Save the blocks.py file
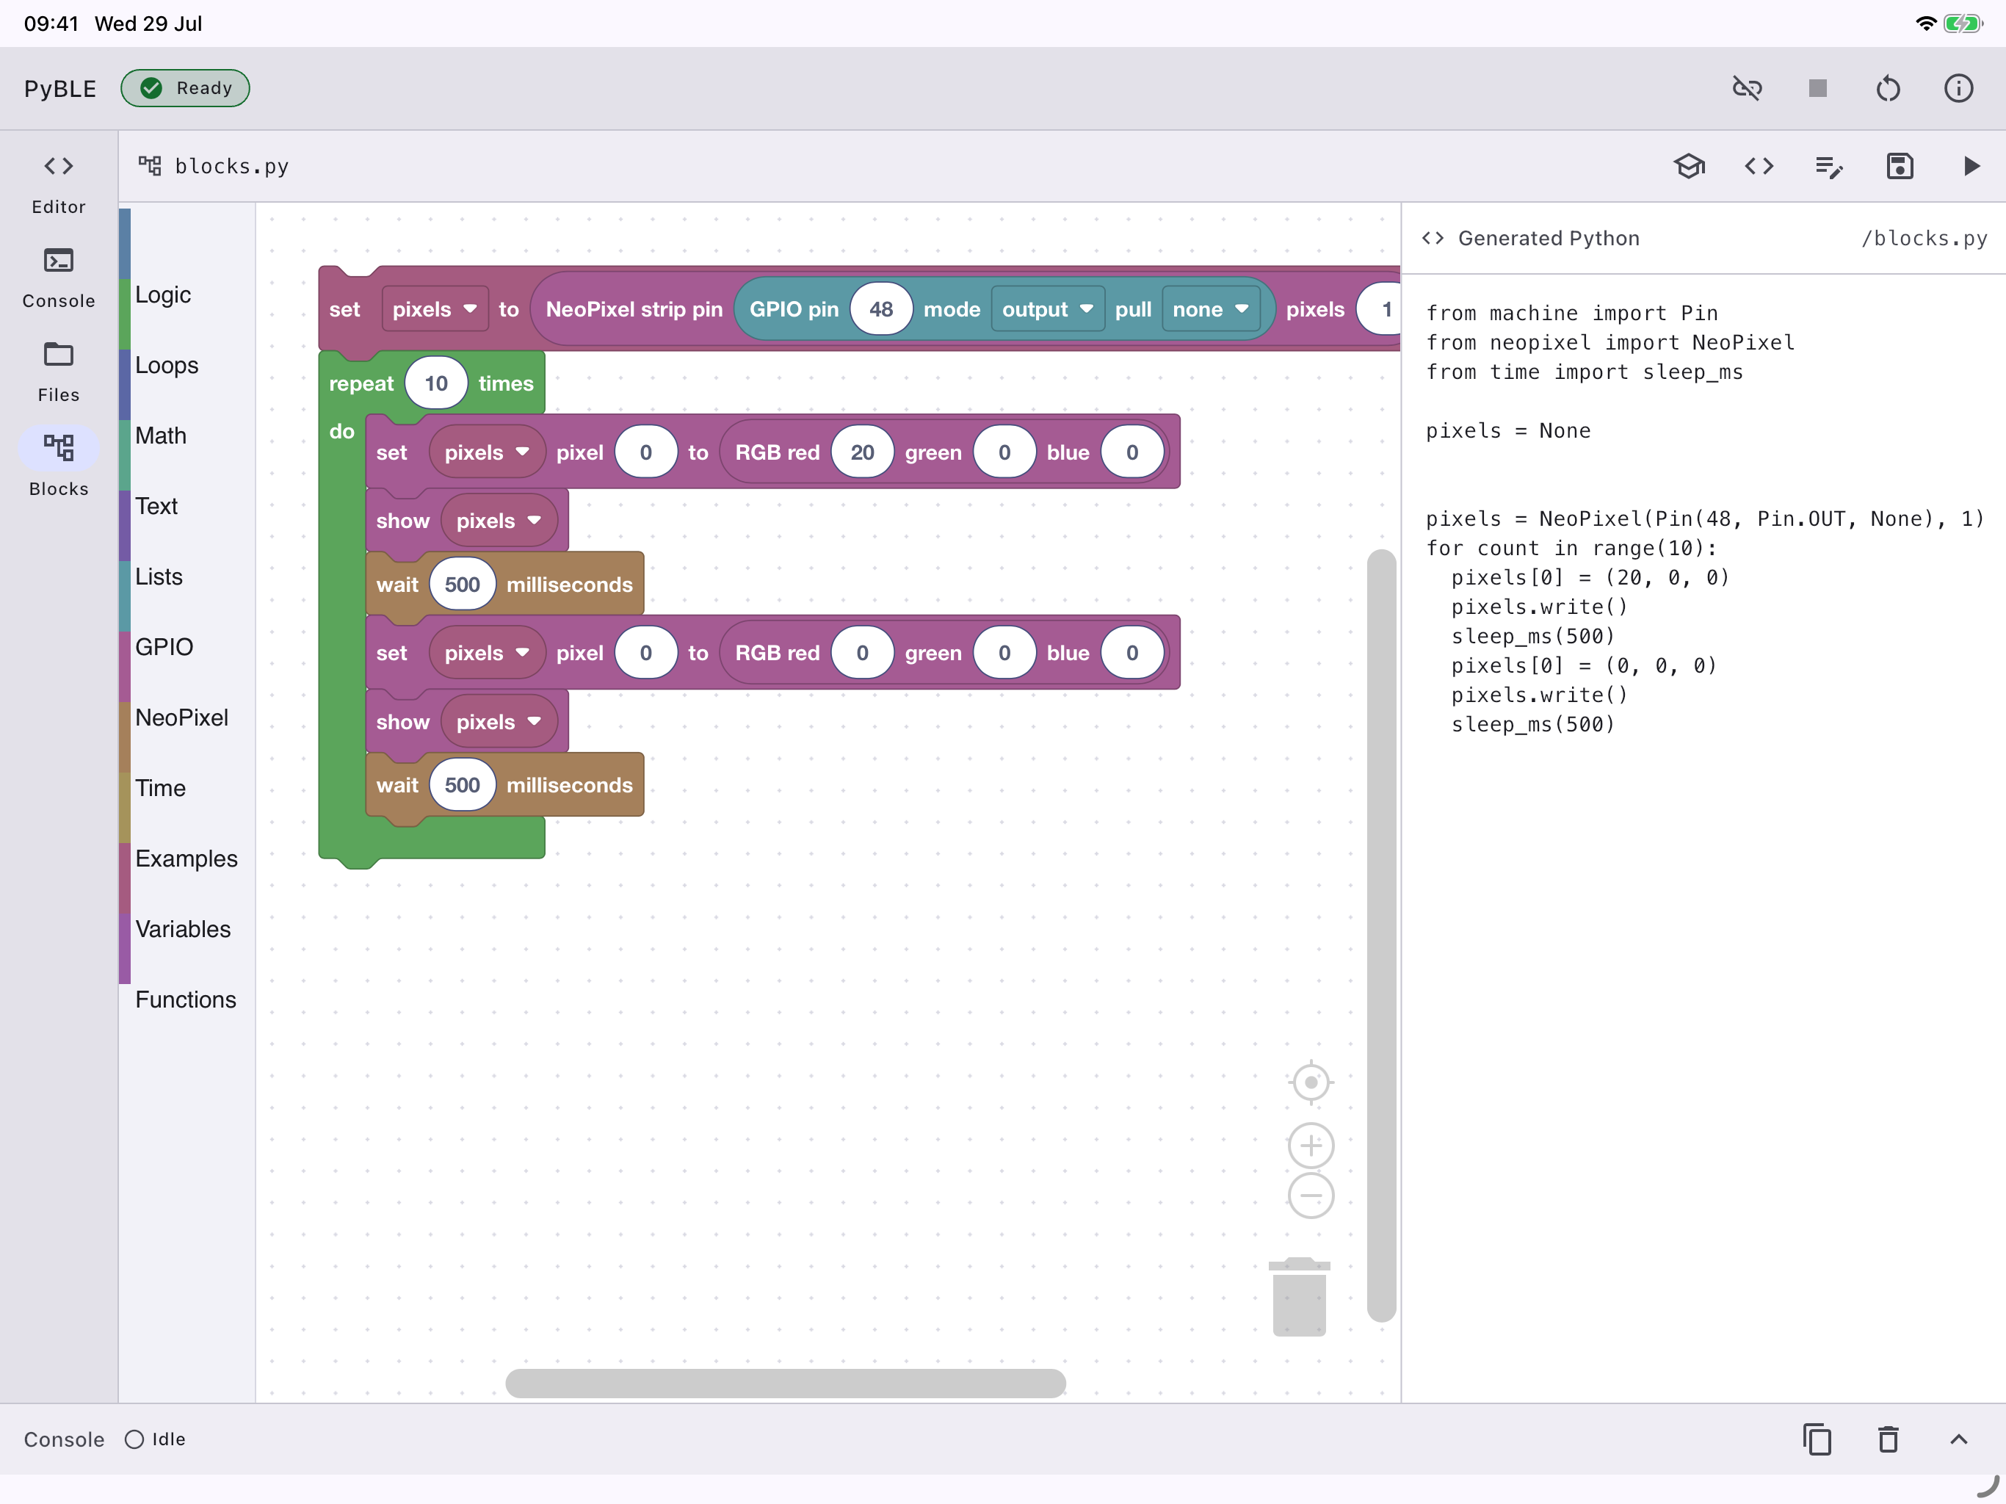This screenshot has height=1504, width=2006. [1900, 166]
